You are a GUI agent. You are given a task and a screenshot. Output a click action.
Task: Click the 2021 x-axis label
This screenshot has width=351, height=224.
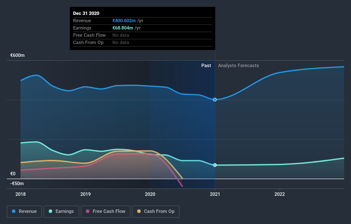[215, 194]
